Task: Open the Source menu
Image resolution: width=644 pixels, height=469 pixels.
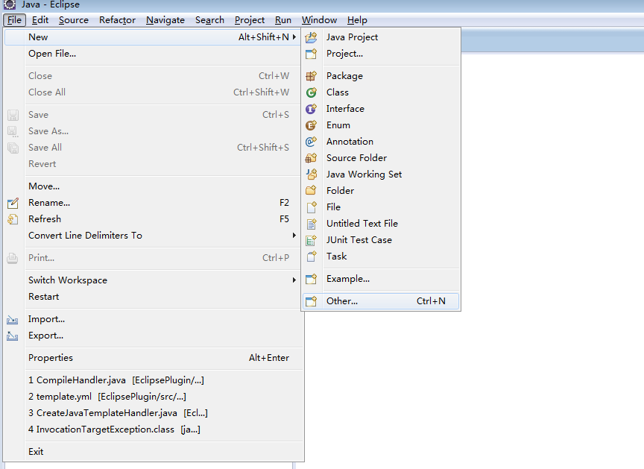Action: [x=74, y=20]
